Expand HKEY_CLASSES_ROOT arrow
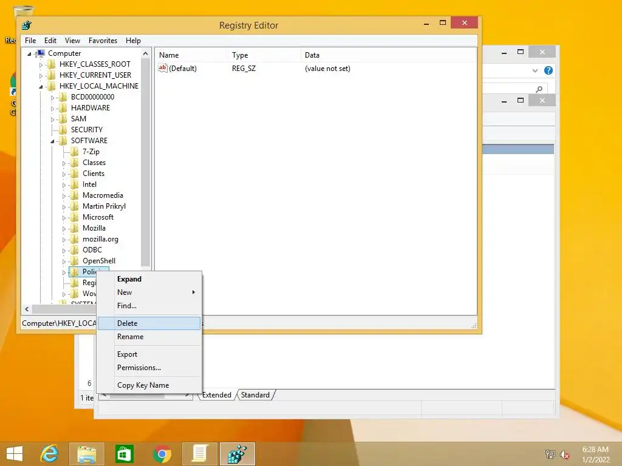This screenshot has height=466, width=622. [x=41, y=64]
